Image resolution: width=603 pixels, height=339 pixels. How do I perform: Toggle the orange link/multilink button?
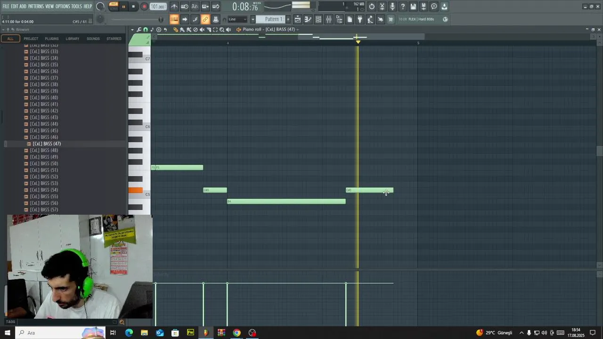(205, 19)
